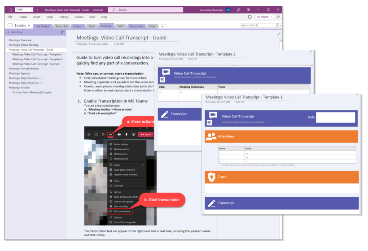The height and width of the screenshot is (251, 368).
Task: Open the Draw ribbon tab
Action: click(x=50, y=17)
